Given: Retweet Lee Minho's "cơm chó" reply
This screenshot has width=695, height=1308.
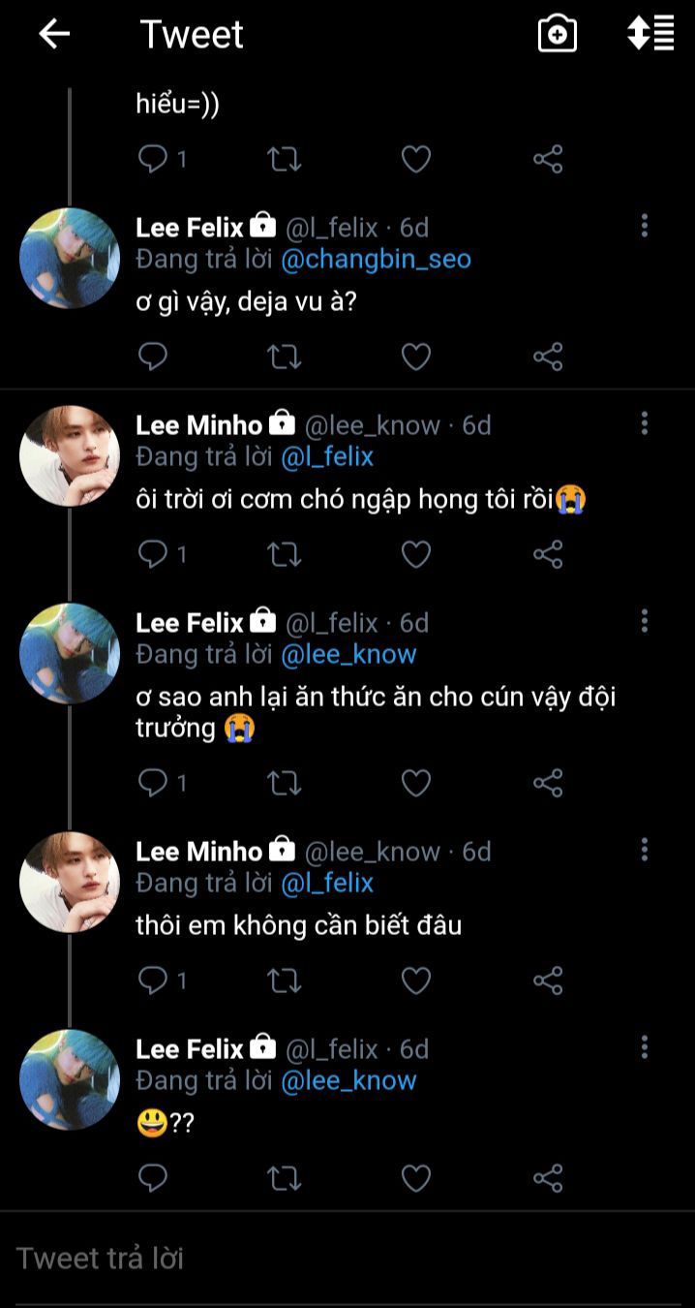Looking at the screenshot, I should tap(284, 554).
